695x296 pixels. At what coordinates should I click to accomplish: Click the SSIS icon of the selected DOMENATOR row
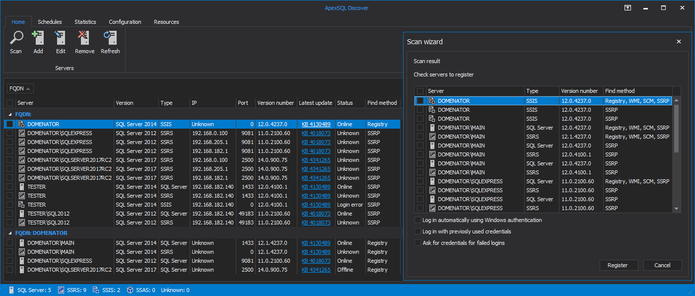(x=21, y=124)
